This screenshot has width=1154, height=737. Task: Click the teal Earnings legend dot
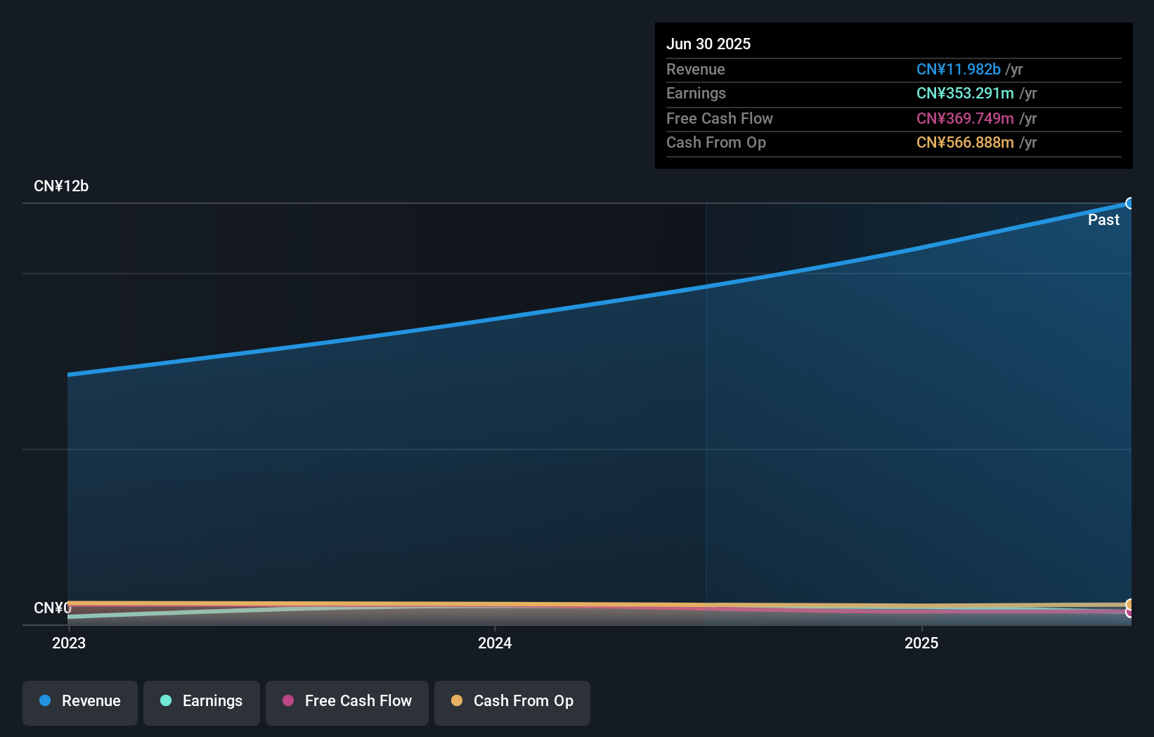165,701
